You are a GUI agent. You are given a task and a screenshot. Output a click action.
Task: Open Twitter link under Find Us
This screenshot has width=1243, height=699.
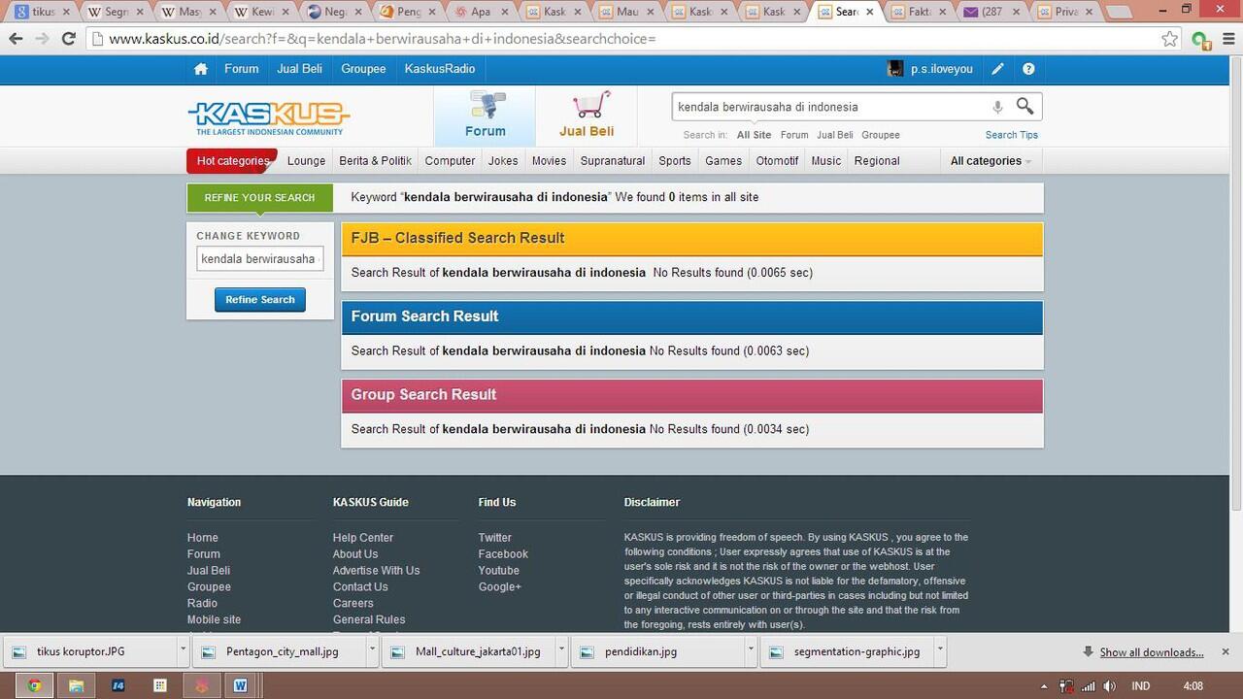(x=494, y=538)
